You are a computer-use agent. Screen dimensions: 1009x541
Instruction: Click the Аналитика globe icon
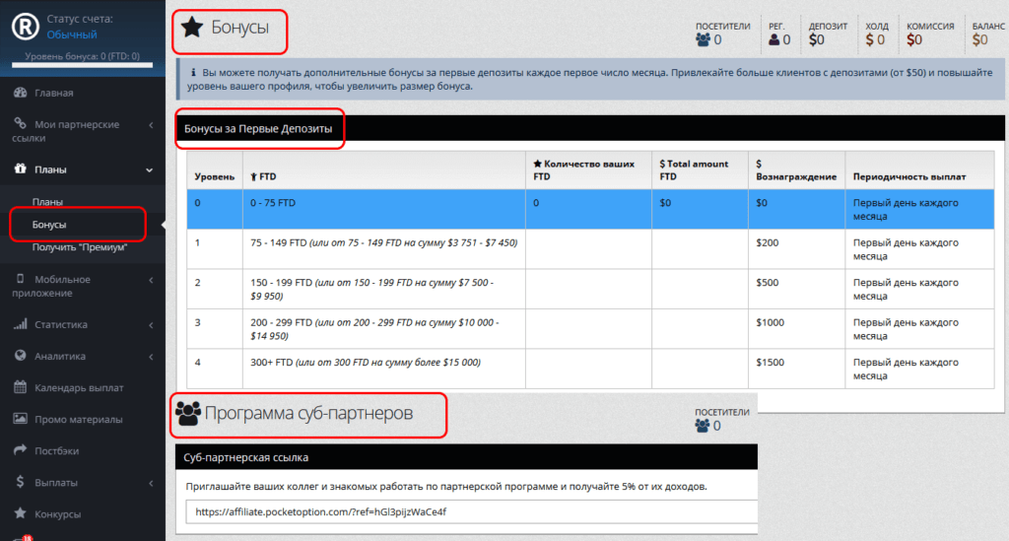(19, 356)
